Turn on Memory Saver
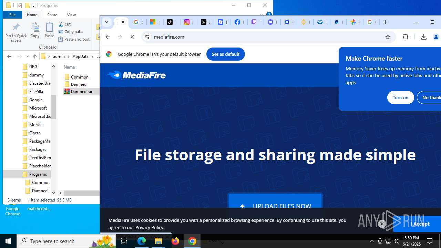Screen dimensions: 441x248 click(x=400, y=97)
